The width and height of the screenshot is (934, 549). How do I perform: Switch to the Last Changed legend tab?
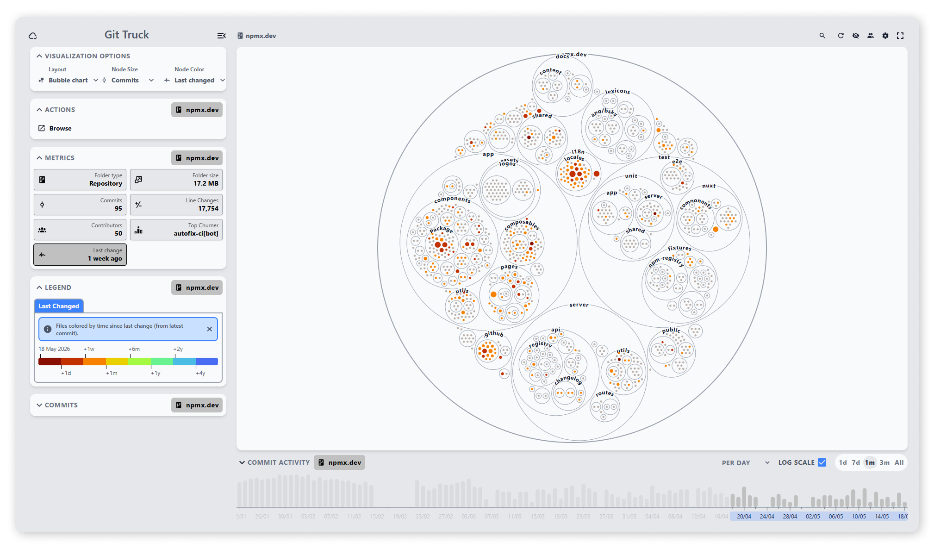59,306
